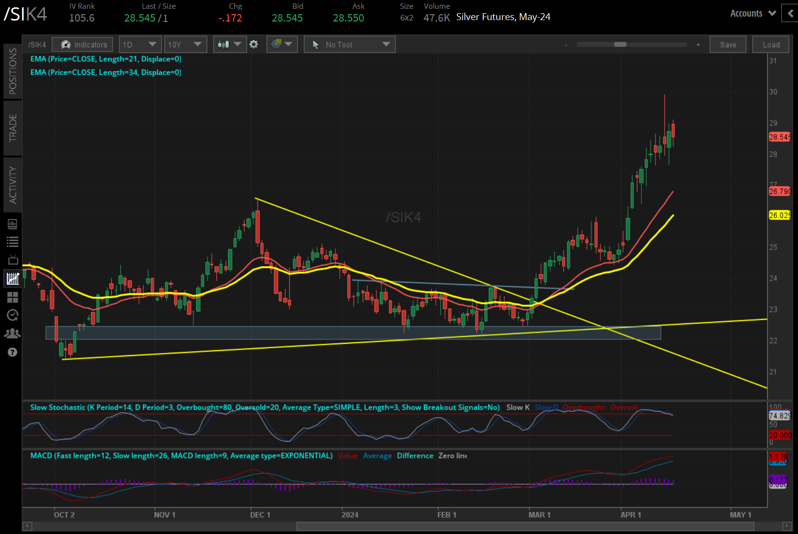Click the 28.545 current price axis tag
Viewport: 798px width, 534px height.
coord(779,137)
